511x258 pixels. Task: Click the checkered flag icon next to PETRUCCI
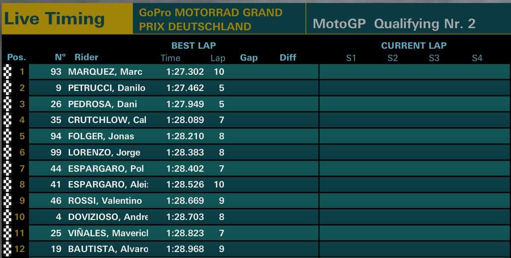pos(8,88)
